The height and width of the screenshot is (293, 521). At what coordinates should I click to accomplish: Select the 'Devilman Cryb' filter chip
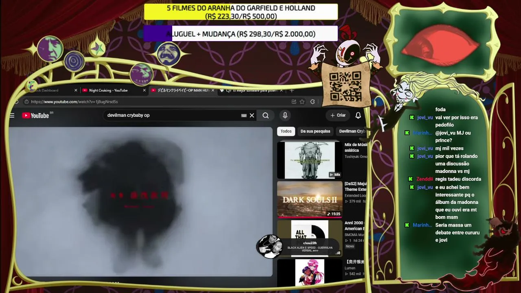click(x=352, y=131)
